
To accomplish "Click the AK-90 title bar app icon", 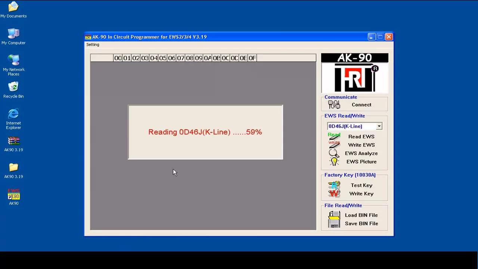I will (x=88, y=37).
